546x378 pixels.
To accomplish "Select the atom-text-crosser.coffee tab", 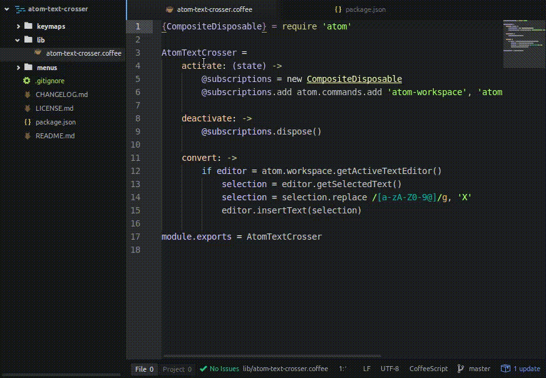I will click(x=213, y=9).
